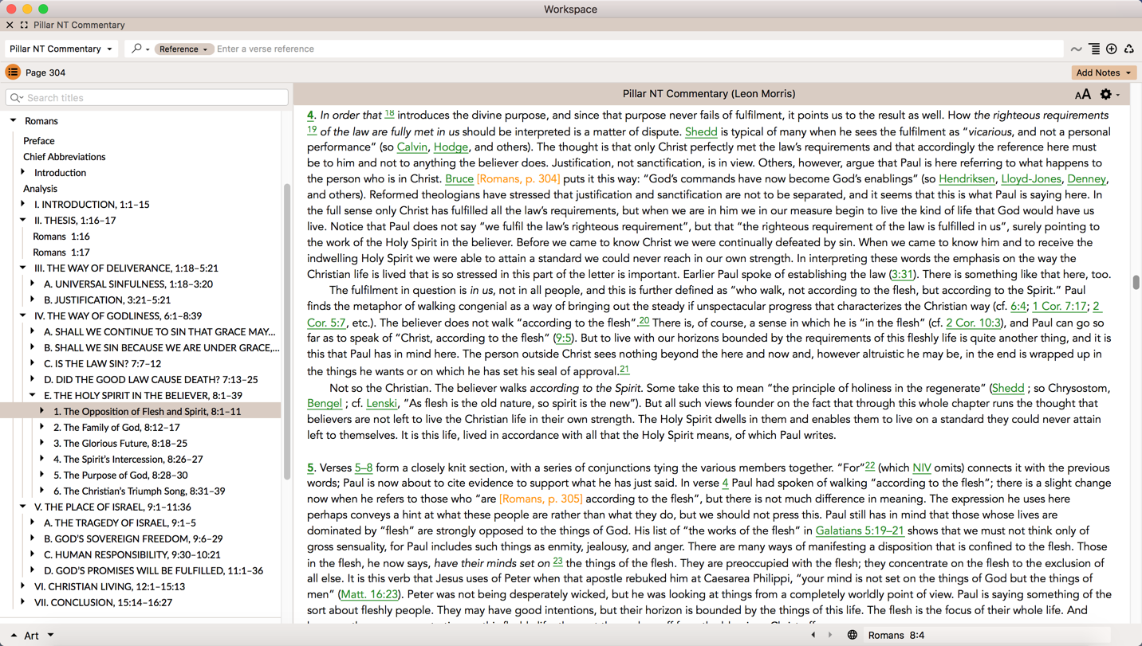
Task: Open the Add Notes dropdown
Action: (1104, 72)
